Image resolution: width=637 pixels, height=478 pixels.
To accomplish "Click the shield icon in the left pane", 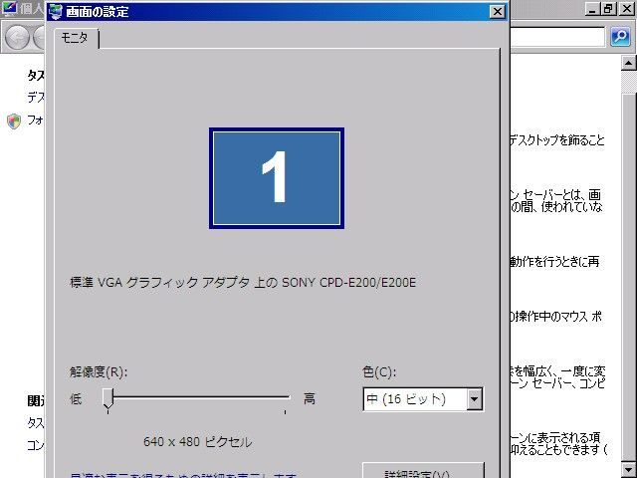I will point(13,120).
